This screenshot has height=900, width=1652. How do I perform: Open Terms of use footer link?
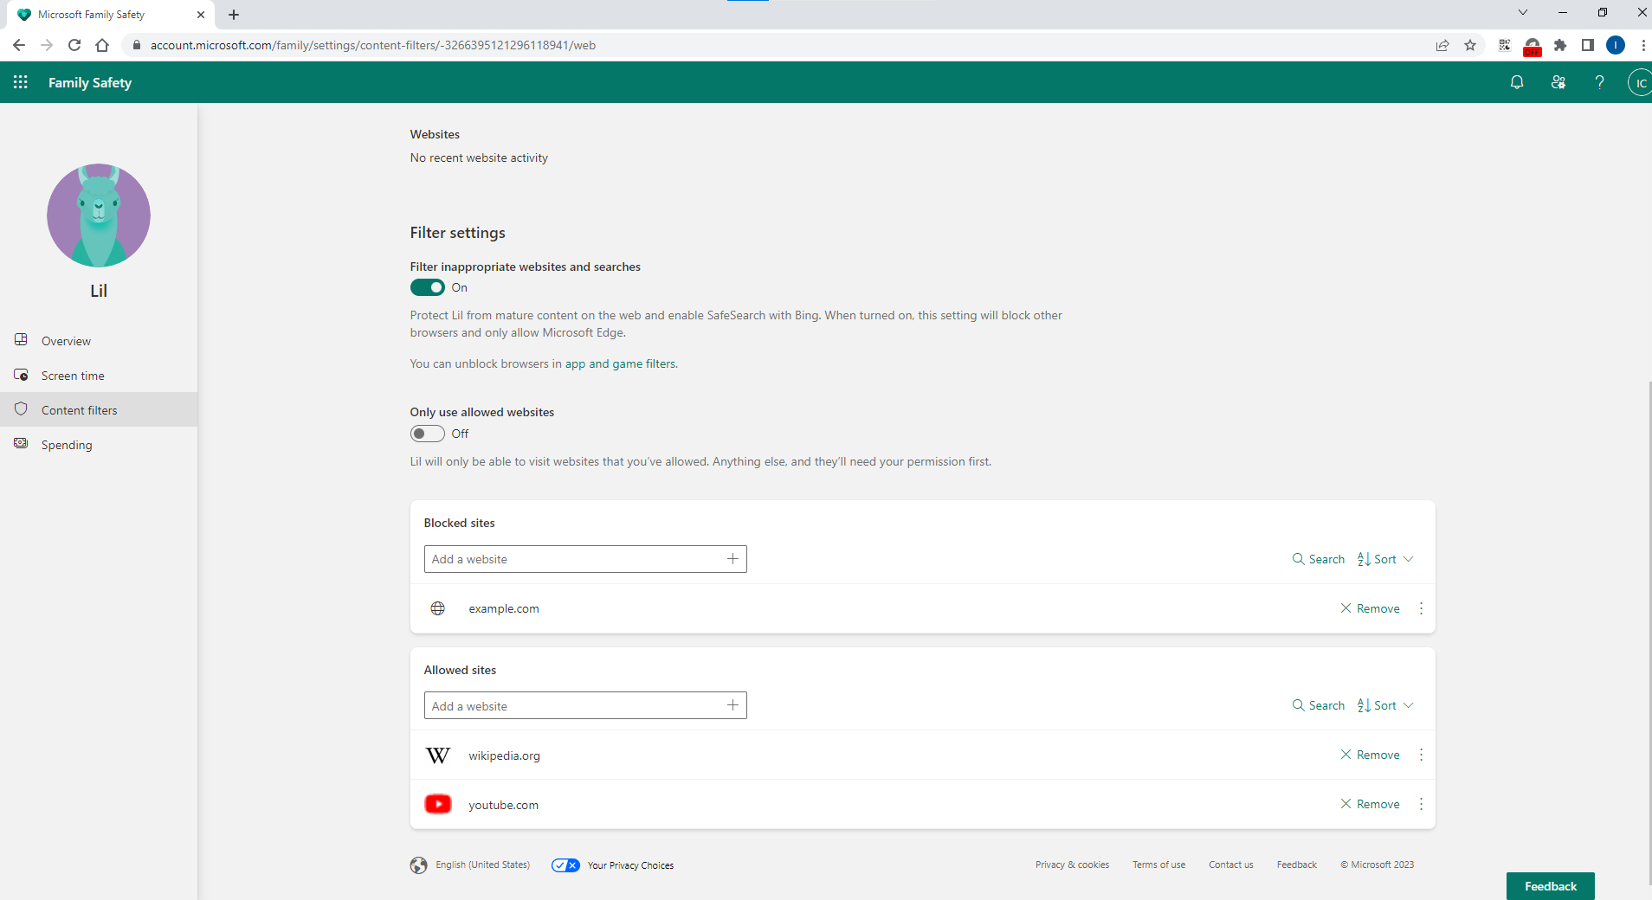coord(1158,865)
